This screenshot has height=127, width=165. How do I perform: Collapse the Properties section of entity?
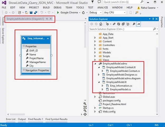click(24, 46)
